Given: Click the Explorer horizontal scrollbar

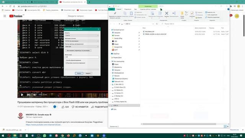Looking at the screenshot, I should (x=179, y=124).
